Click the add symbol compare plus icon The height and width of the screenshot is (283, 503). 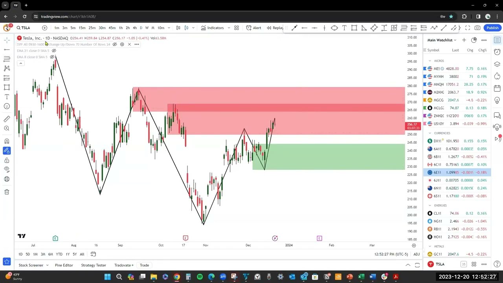coord(44,28)
